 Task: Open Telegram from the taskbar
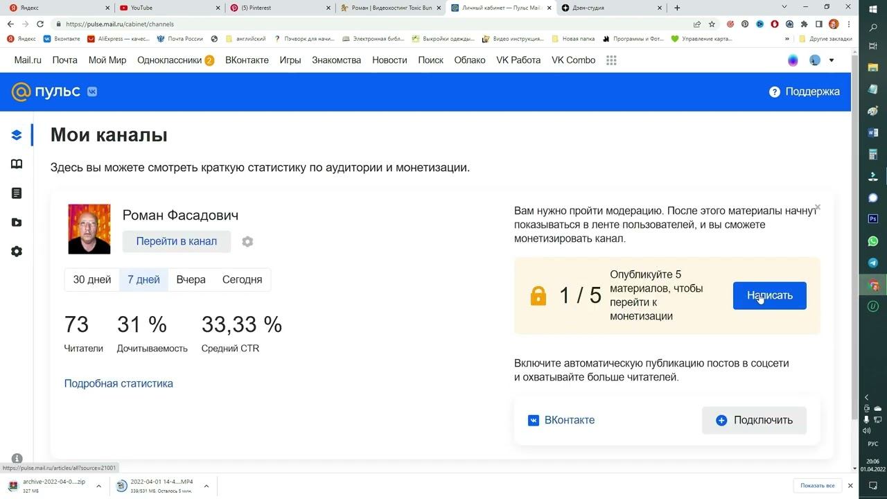pyautogui.click(x=873, y=263)
